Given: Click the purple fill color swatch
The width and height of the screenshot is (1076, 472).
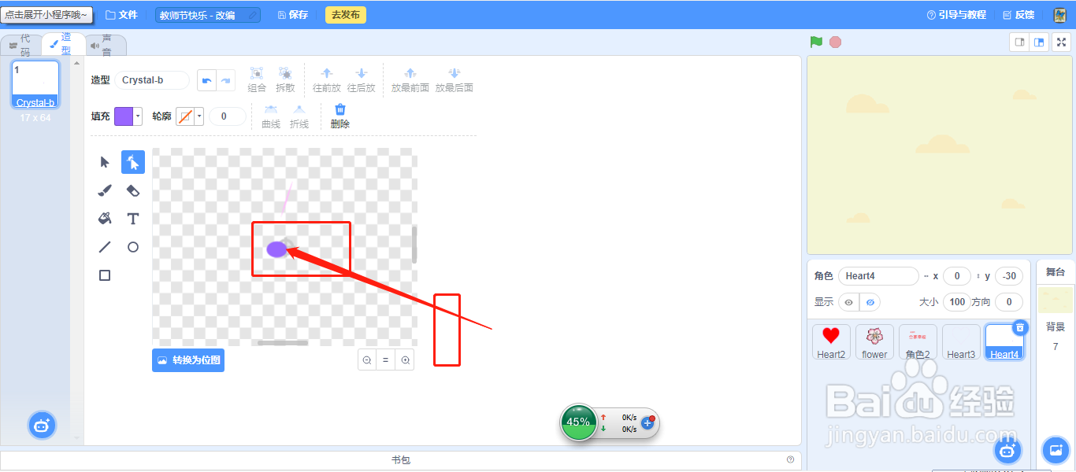Looking at the screenshot, I should [x=124, y=116].
